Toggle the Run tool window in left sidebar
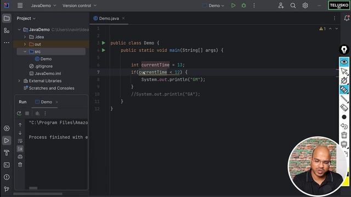351x197 pixels. [7, 141]
